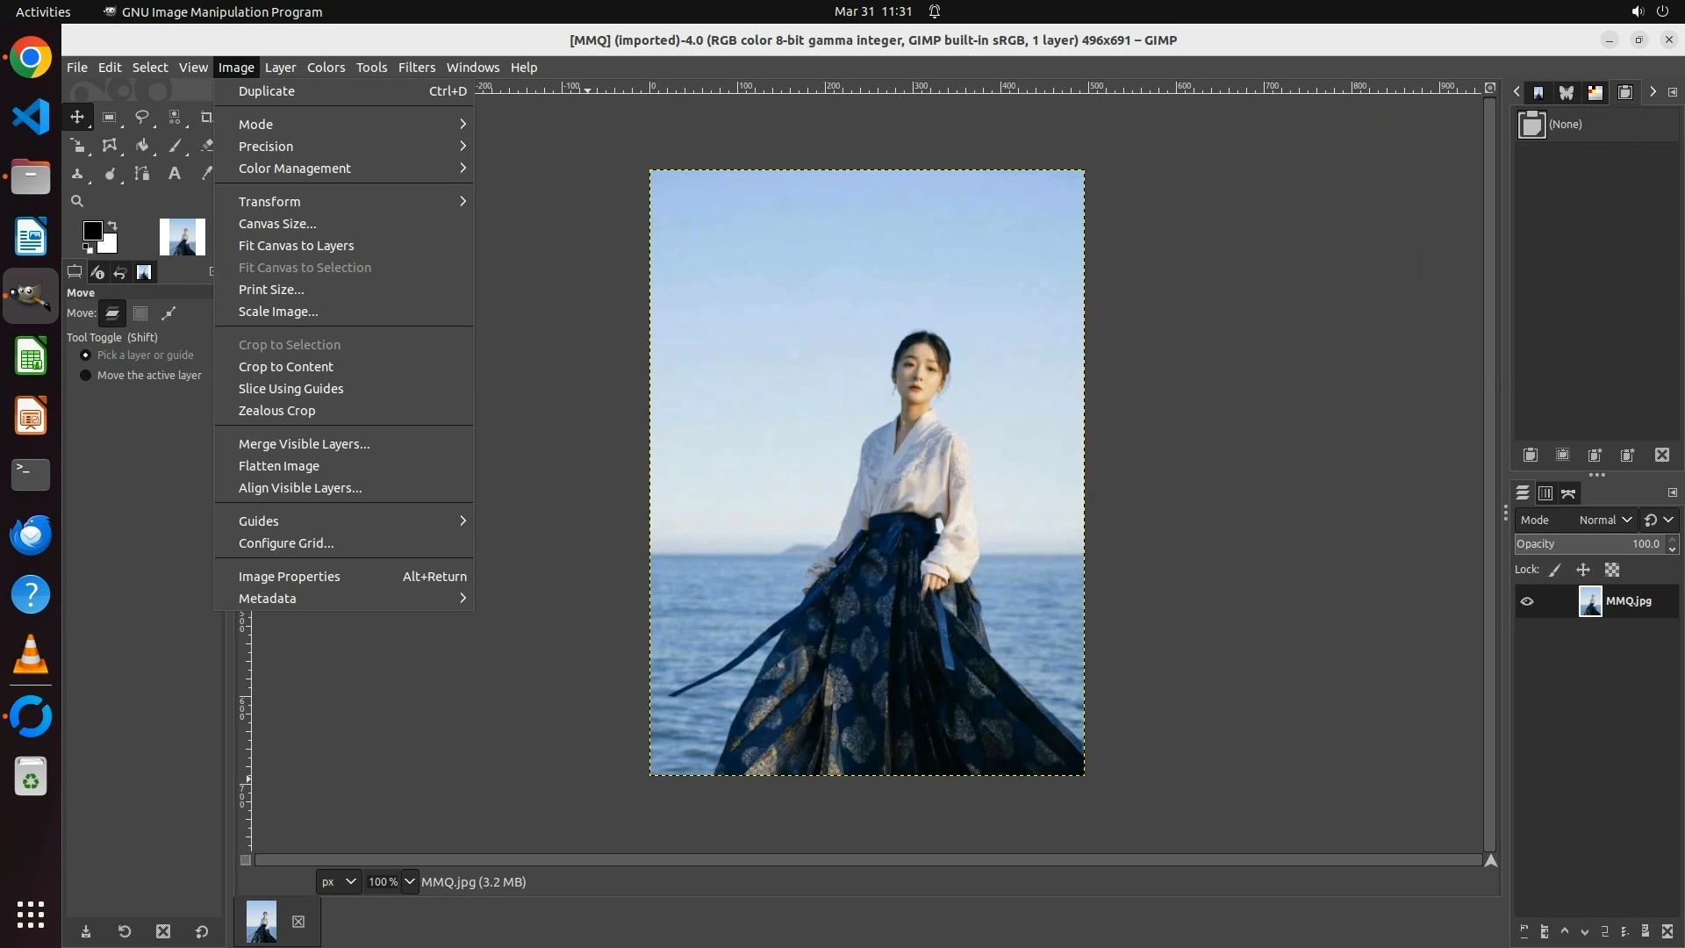Select the Bucket Fill tool
This screenshot has height=948, width=1685.
point(142,146)
